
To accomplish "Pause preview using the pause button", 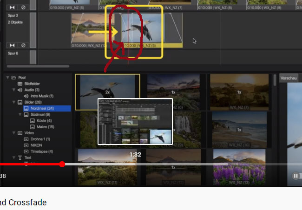I will pyautogui.click(x=295, y=176).
